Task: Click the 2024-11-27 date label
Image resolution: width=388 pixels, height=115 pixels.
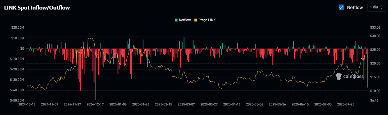Action: point(72,104)
